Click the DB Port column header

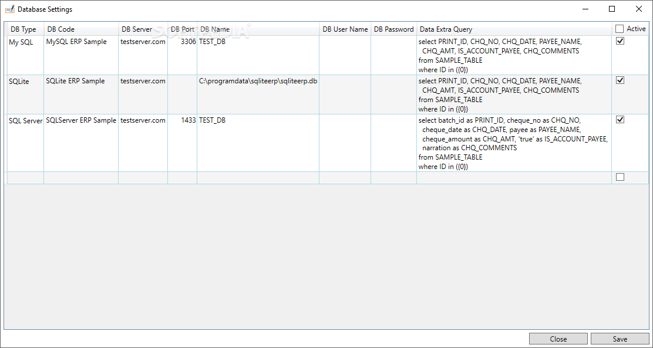(x=183, y=29)
